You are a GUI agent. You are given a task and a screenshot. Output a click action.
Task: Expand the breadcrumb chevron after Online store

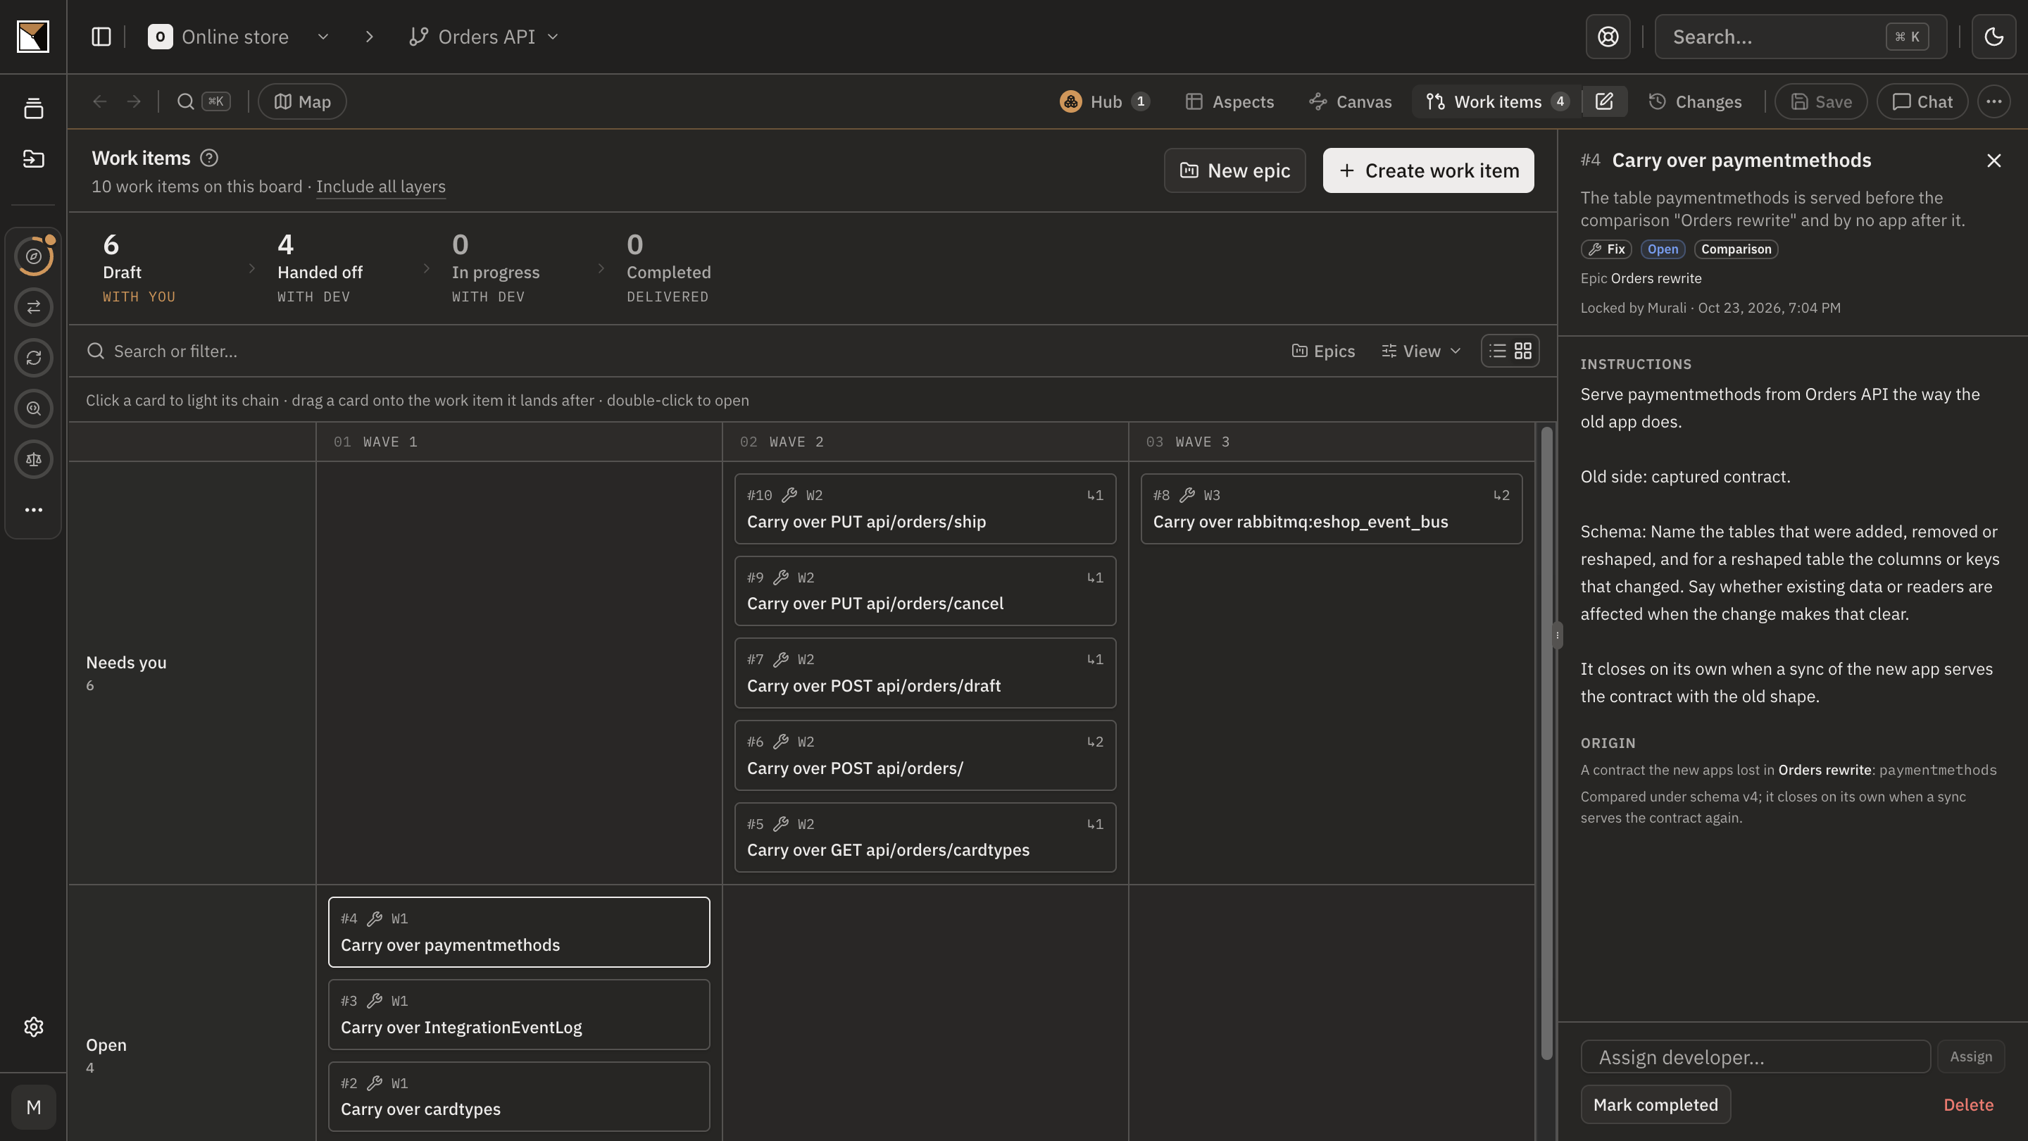370,37
